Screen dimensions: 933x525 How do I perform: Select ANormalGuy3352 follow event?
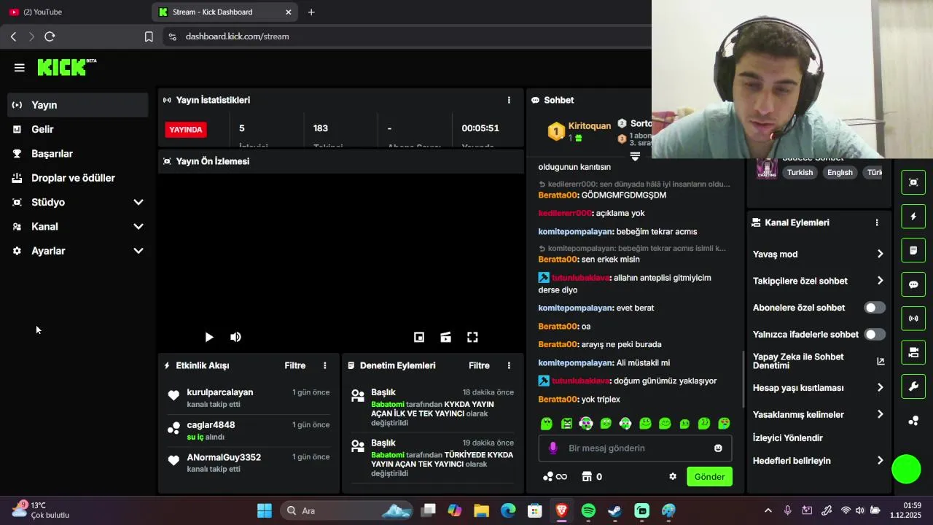pyautogui.click(x=249, y=462)
